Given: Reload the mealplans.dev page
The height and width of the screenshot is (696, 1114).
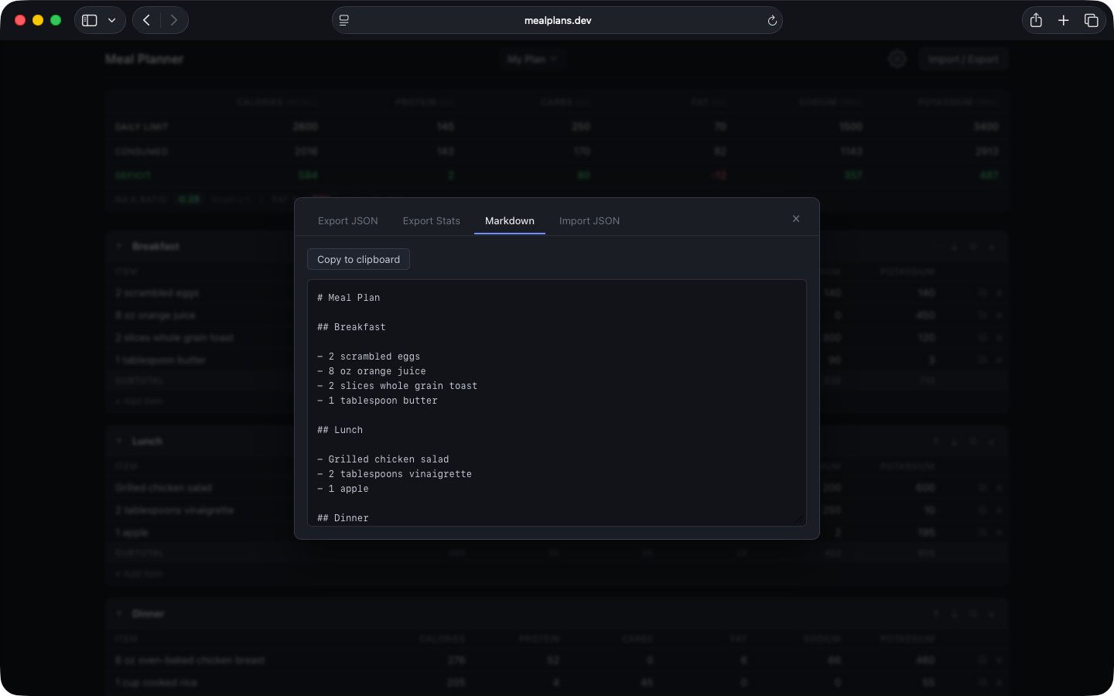Looking at the screenshot, I should 771,20.
